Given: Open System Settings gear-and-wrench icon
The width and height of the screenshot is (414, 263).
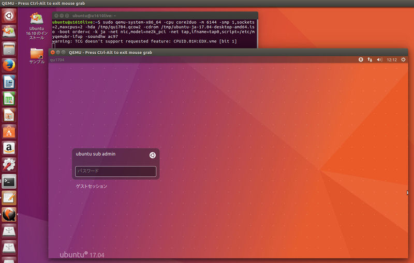Looking at the screenshot, I should [x=9, y=165].
